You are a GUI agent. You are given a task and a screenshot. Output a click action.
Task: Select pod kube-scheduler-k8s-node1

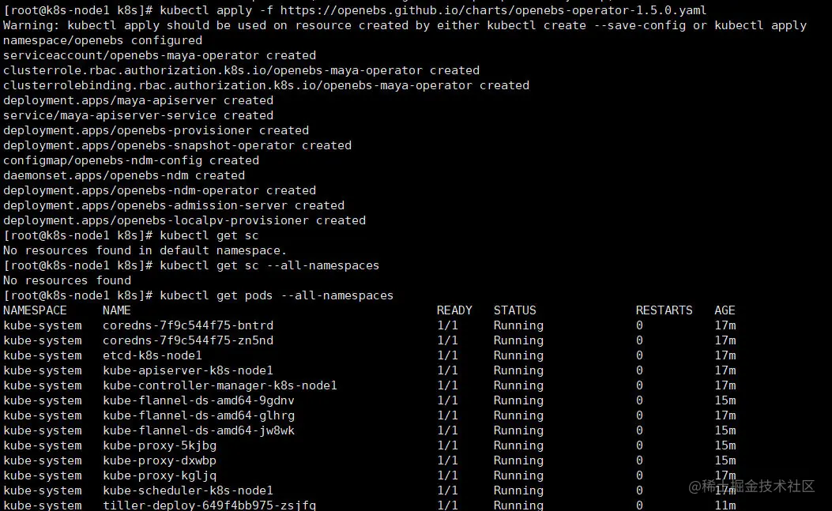(x=188, y=490)
